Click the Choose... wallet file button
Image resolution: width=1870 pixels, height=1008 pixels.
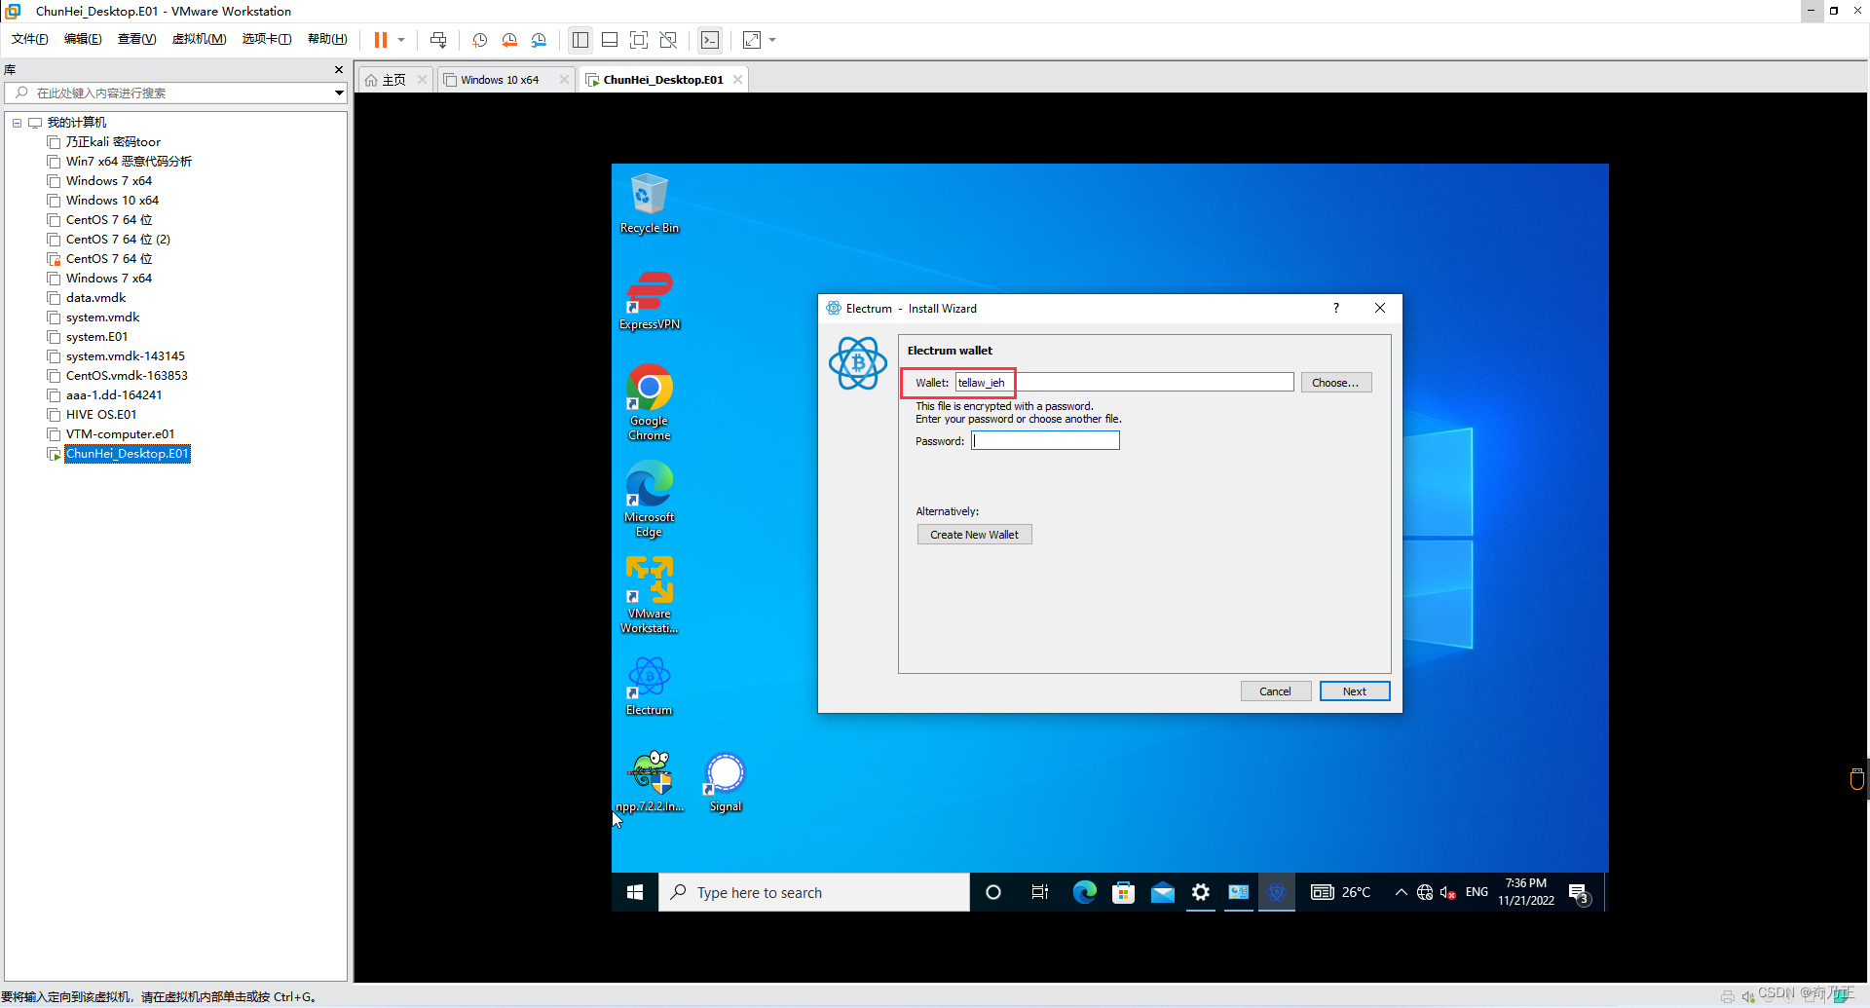click(x=1335, y=383)
